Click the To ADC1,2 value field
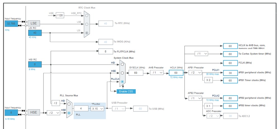Screen dimensions: 279x129 click(x=230, y=116)
